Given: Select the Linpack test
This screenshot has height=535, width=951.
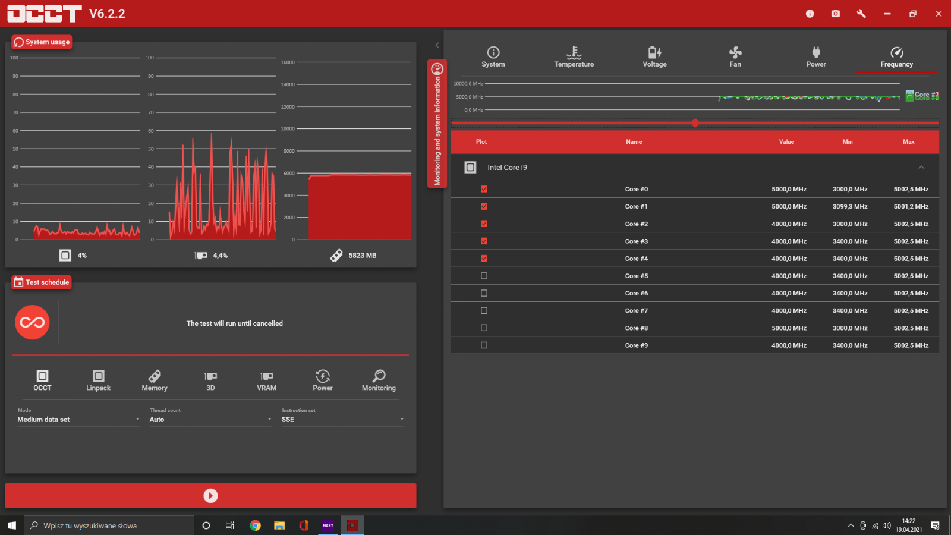Looking at the screenshot, I should (x=99, y=380).
